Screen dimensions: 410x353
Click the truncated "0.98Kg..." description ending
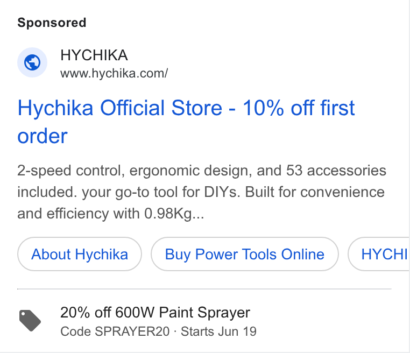click(174, 214)
